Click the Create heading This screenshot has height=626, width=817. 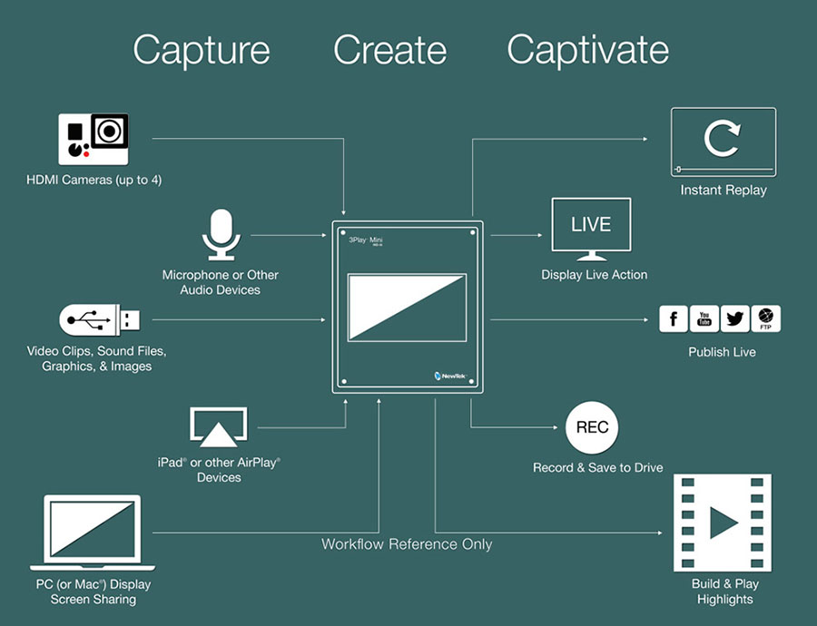pos(389,50)
